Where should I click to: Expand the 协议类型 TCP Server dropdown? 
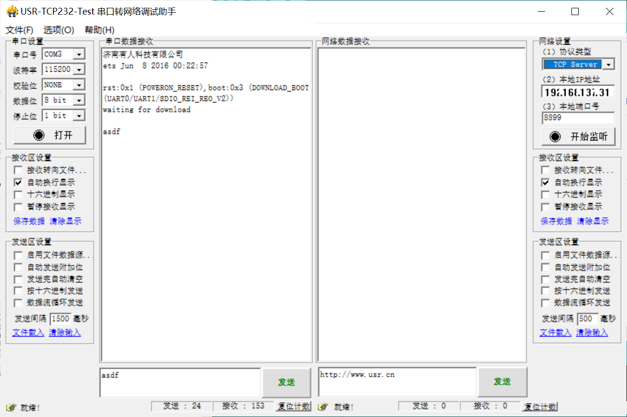609,64
